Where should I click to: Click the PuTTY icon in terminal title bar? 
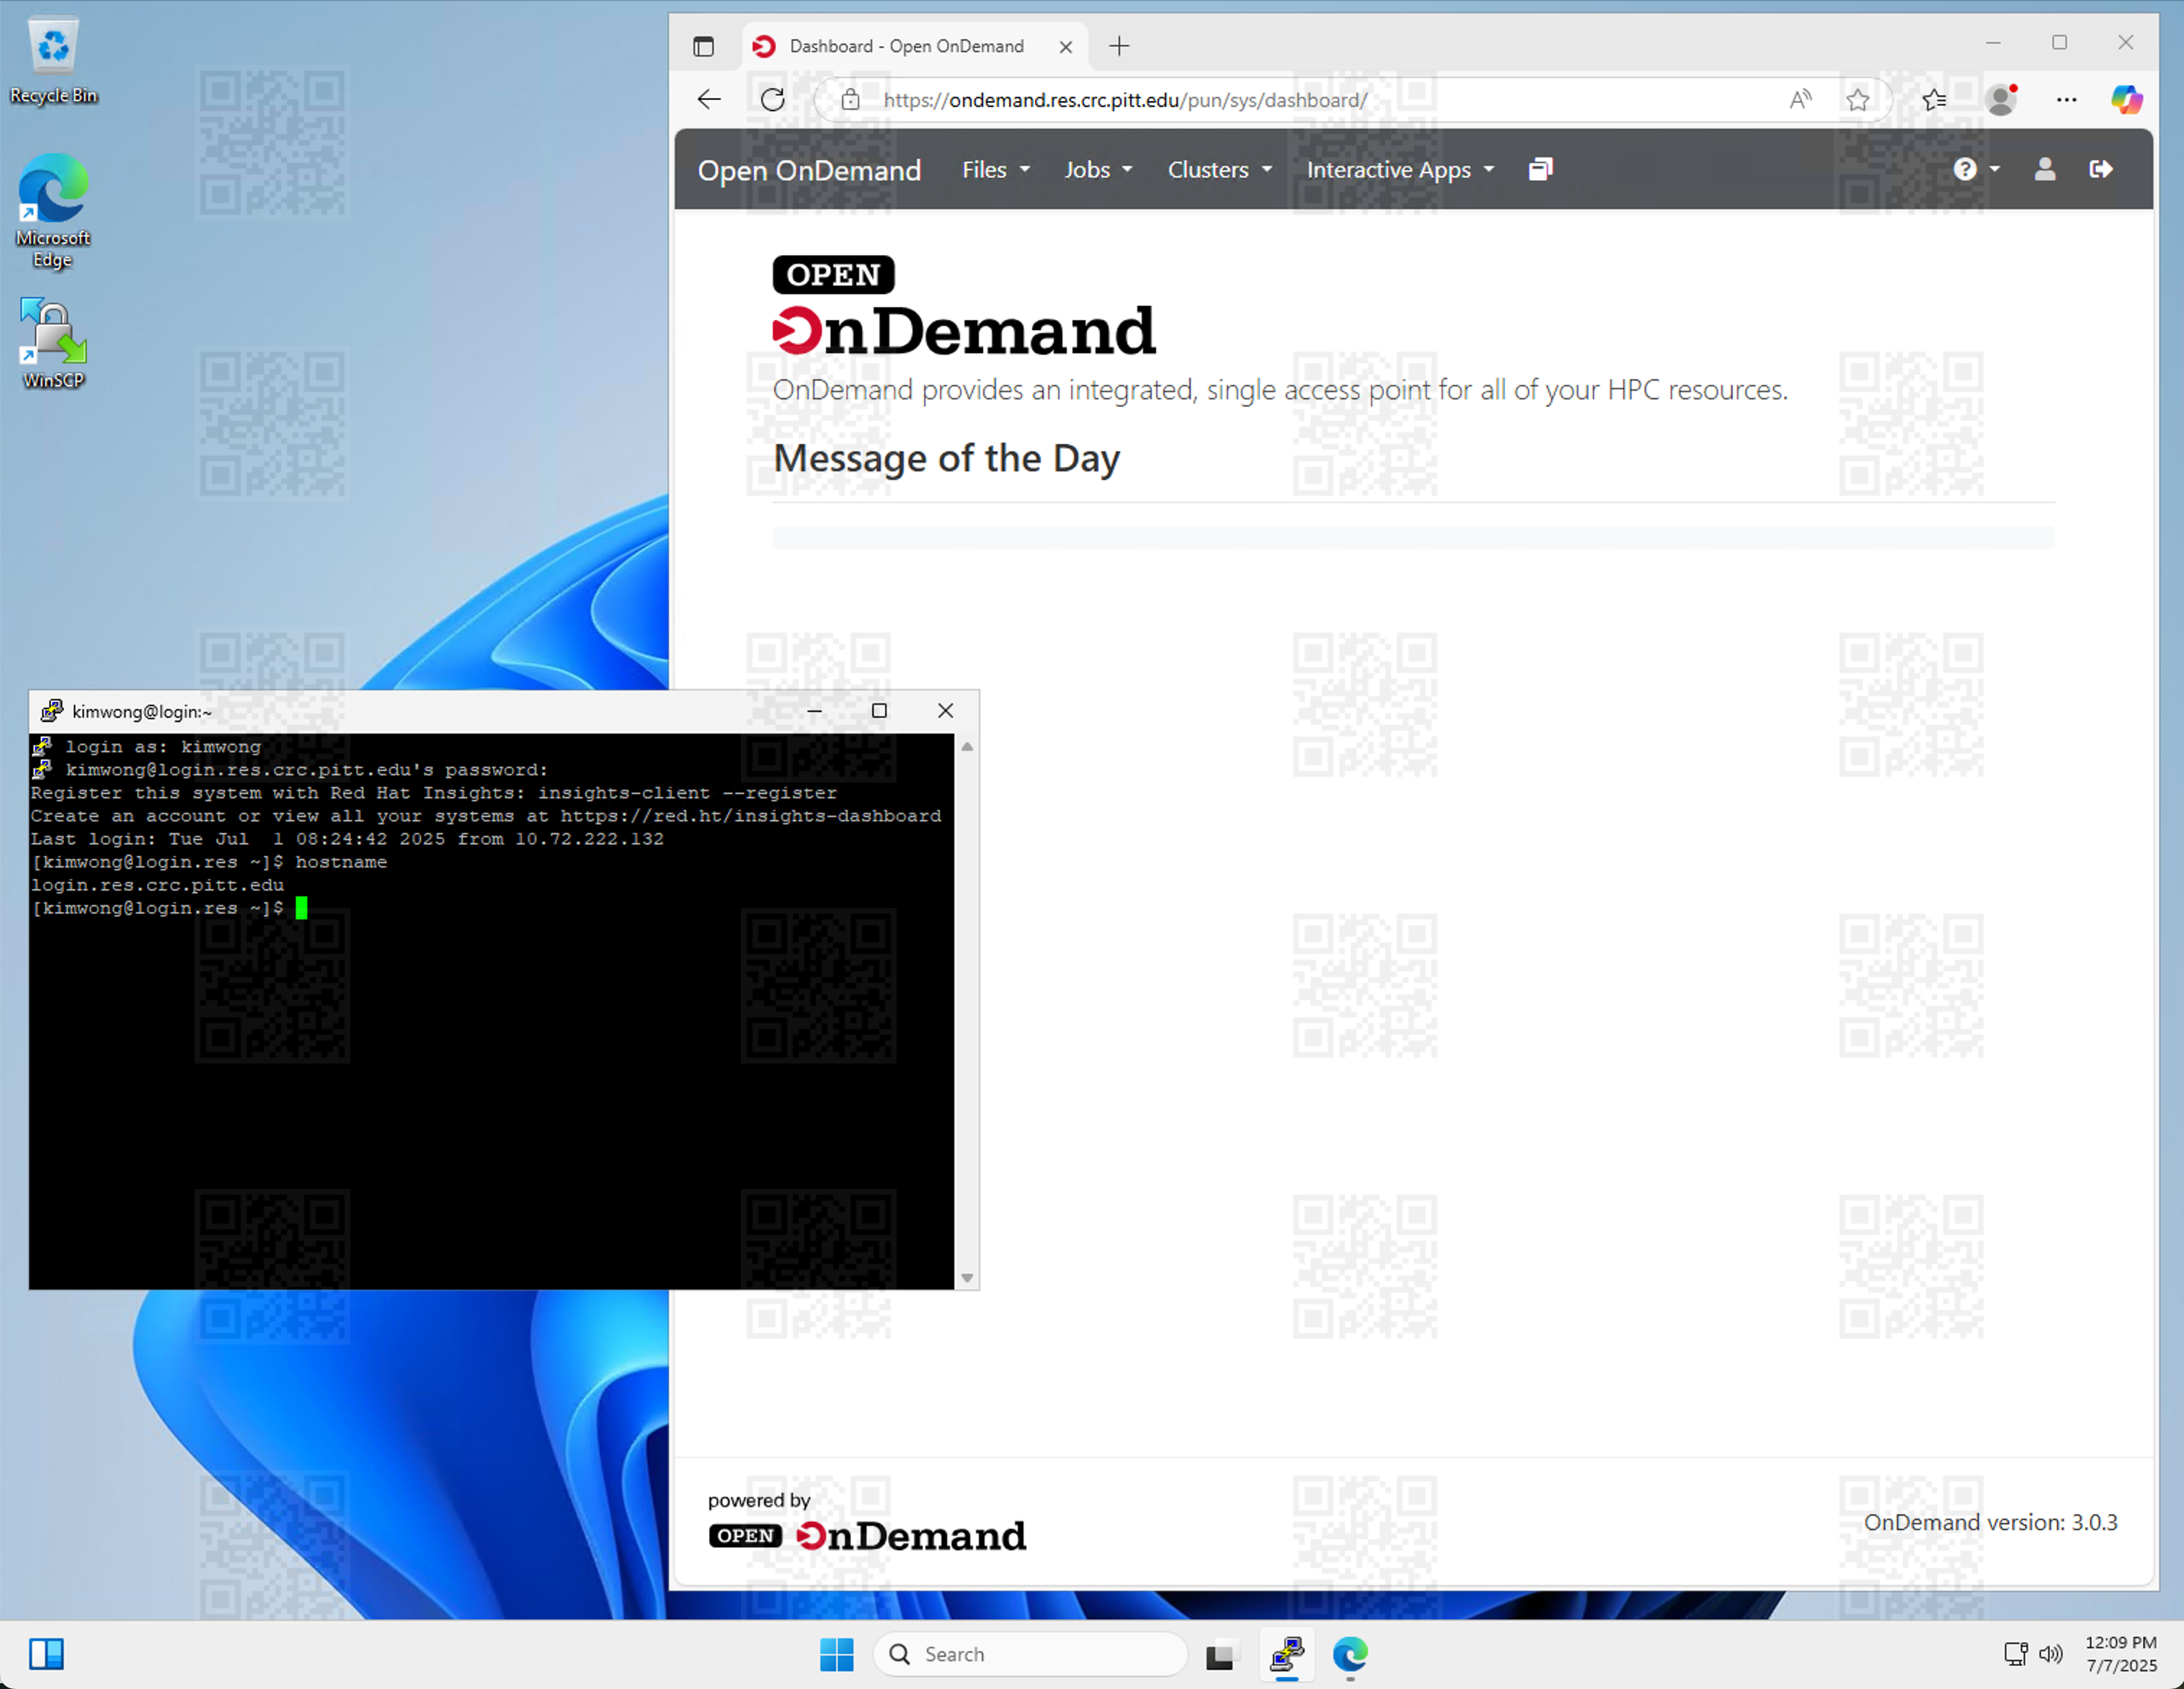[x=51, y=710]
